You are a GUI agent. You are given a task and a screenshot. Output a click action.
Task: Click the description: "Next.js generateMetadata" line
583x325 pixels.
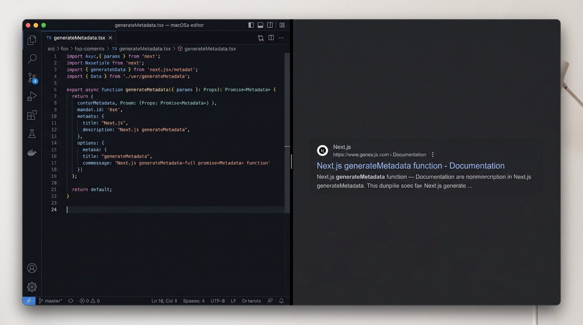(136, 130)
